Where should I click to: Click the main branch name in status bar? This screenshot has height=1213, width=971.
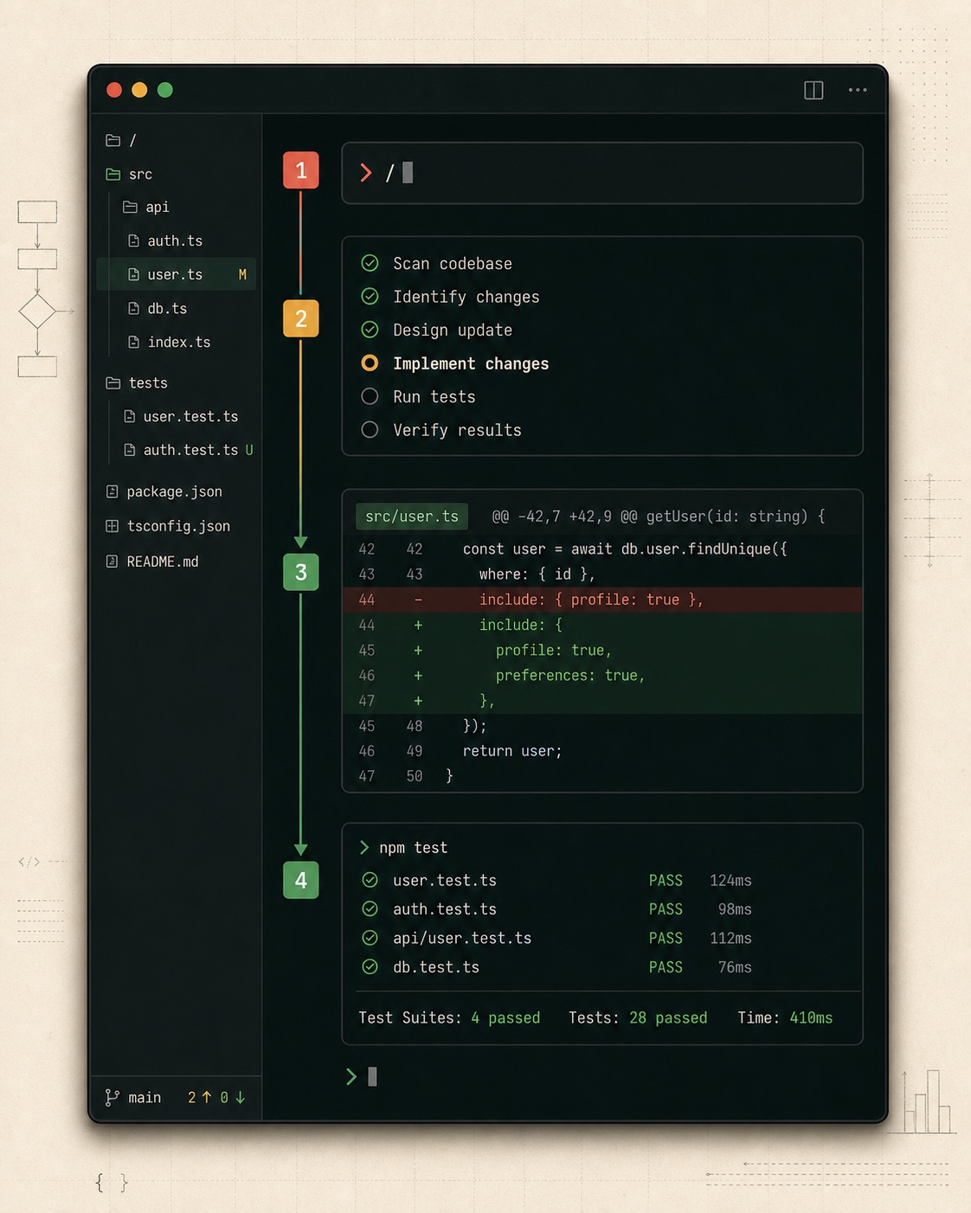pos(145,1097)
